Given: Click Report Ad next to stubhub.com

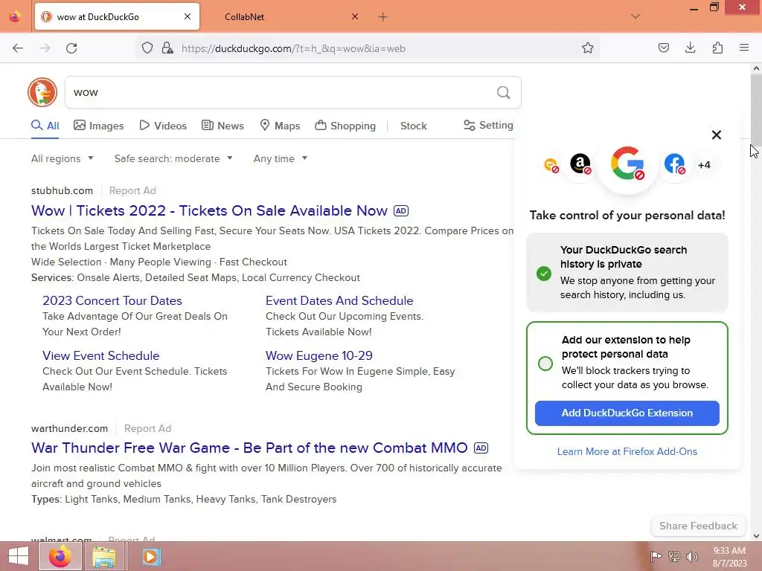Looking at the screenshot, I should pos(132,191).
